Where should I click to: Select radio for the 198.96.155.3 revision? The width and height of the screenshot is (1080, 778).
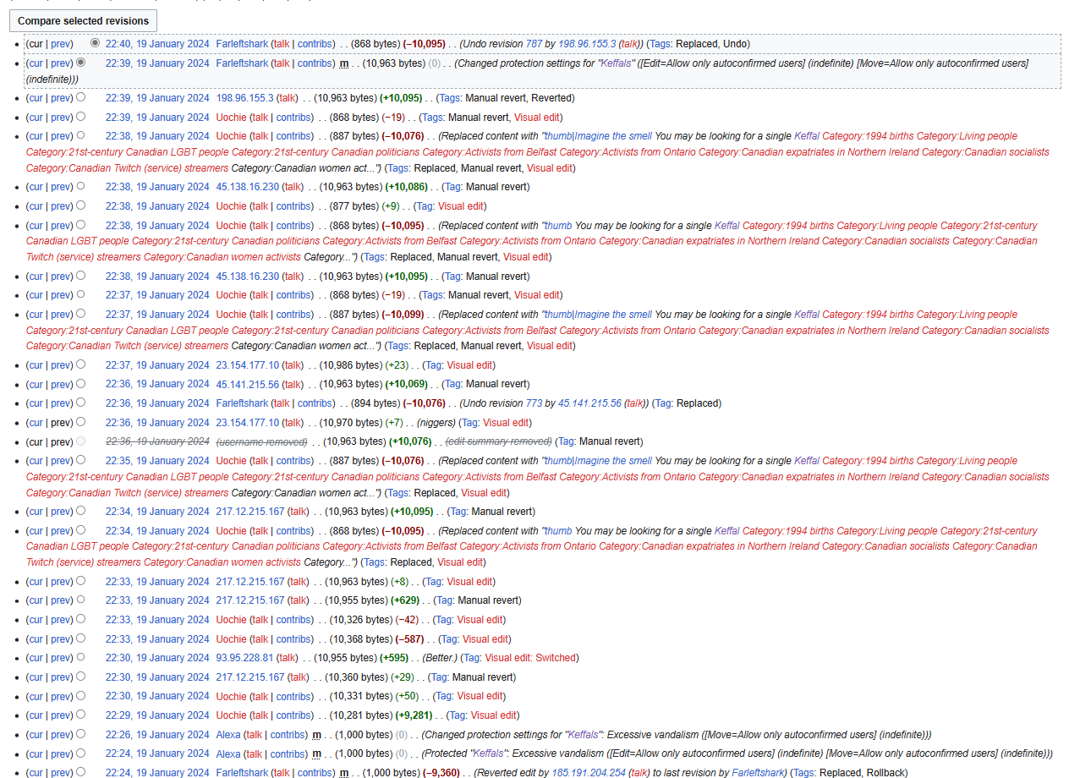point(80,97)
